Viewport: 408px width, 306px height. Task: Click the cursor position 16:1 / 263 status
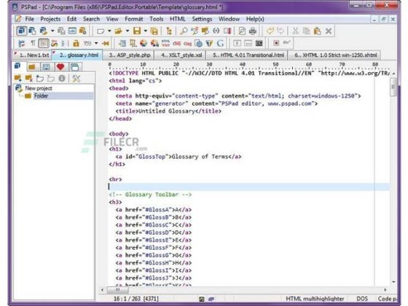tap(136, 299)
